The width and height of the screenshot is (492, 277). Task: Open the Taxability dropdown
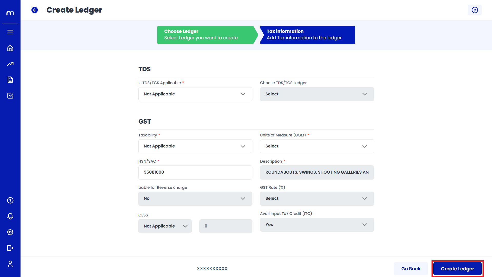click(x=195, y=146)
